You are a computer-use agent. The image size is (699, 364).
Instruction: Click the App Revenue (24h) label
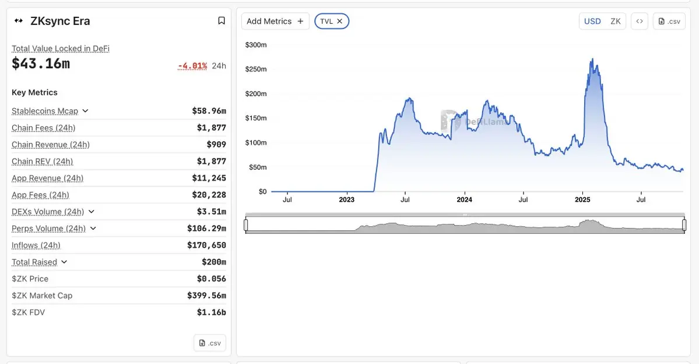[47, 178]
